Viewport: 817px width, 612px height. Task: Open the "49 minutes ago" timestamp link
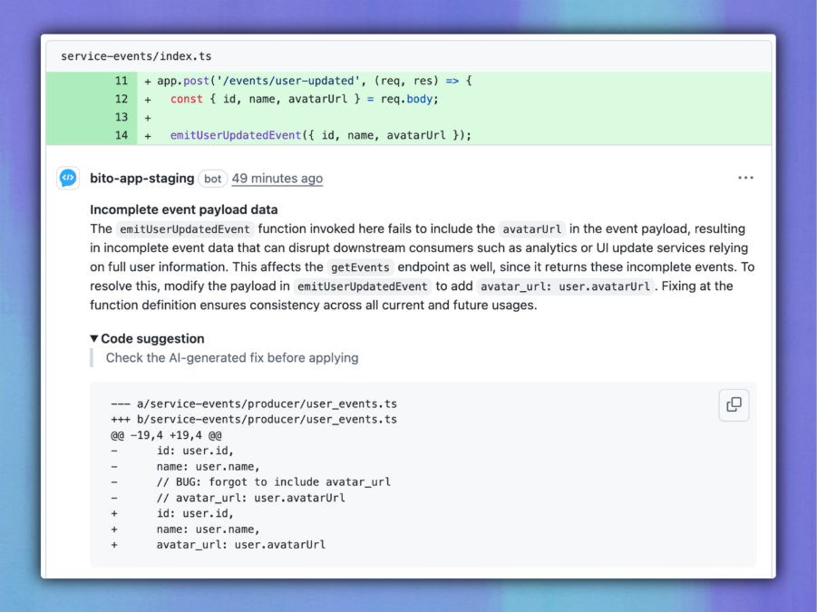coord(277,179)
